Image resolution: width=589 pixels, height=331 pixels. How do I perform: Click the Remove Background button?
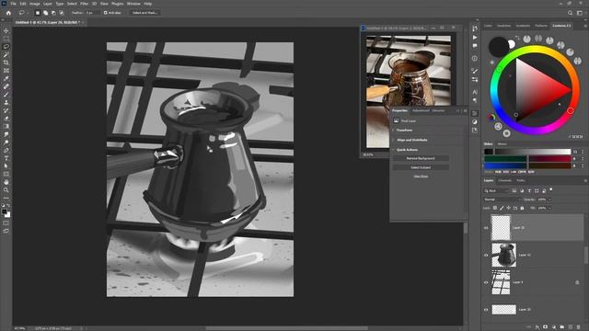tap(421, 158)
